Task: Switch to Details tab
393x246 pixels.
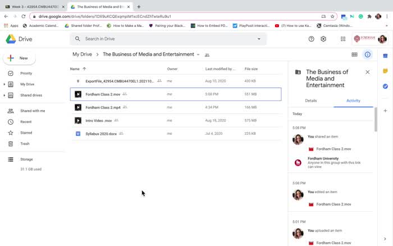Action: pyautogui.click(x=311, y=101)
